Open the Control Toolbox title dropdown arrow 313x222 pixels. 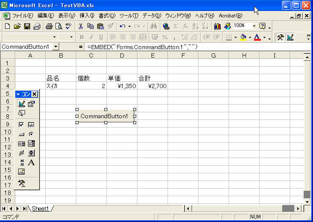18,94
